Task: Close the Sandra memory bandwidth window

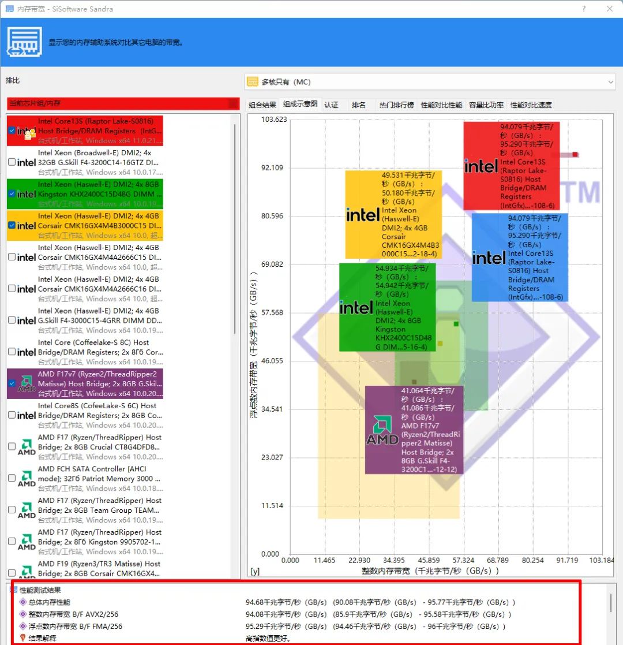Action: pos(609,9)
